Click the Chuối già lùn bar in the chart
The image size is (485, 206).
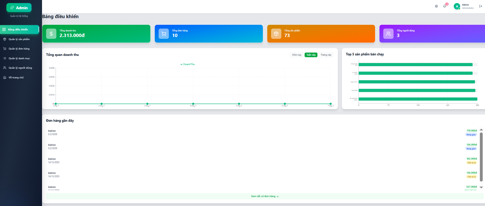416,65
